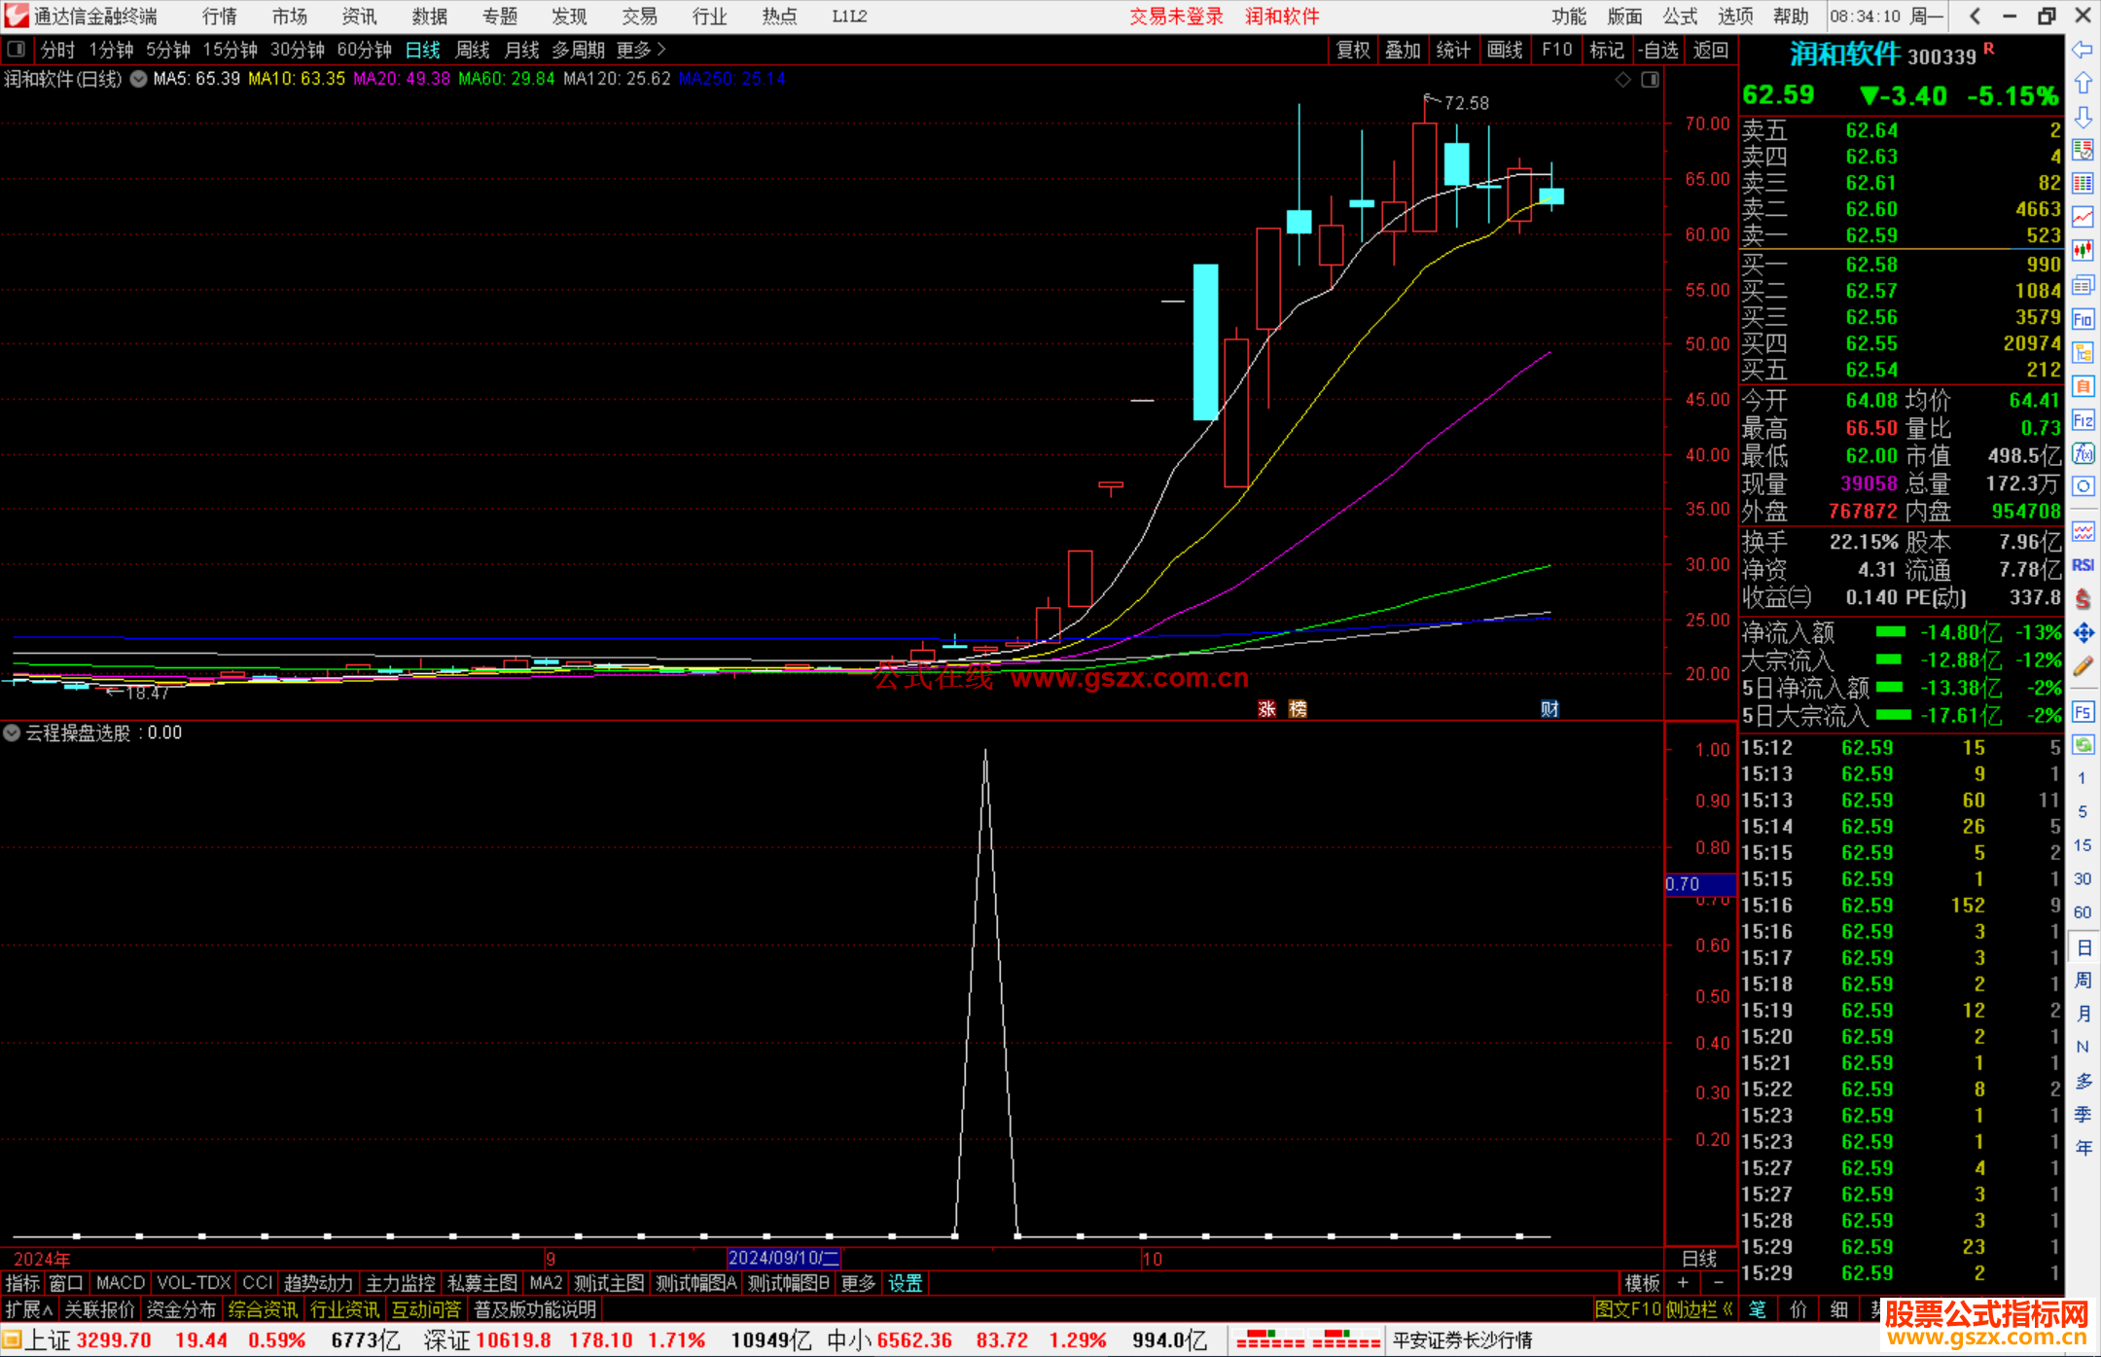Click the red S icon in sidebar
2101x1357 pixels.
[x=2083, y=599]
